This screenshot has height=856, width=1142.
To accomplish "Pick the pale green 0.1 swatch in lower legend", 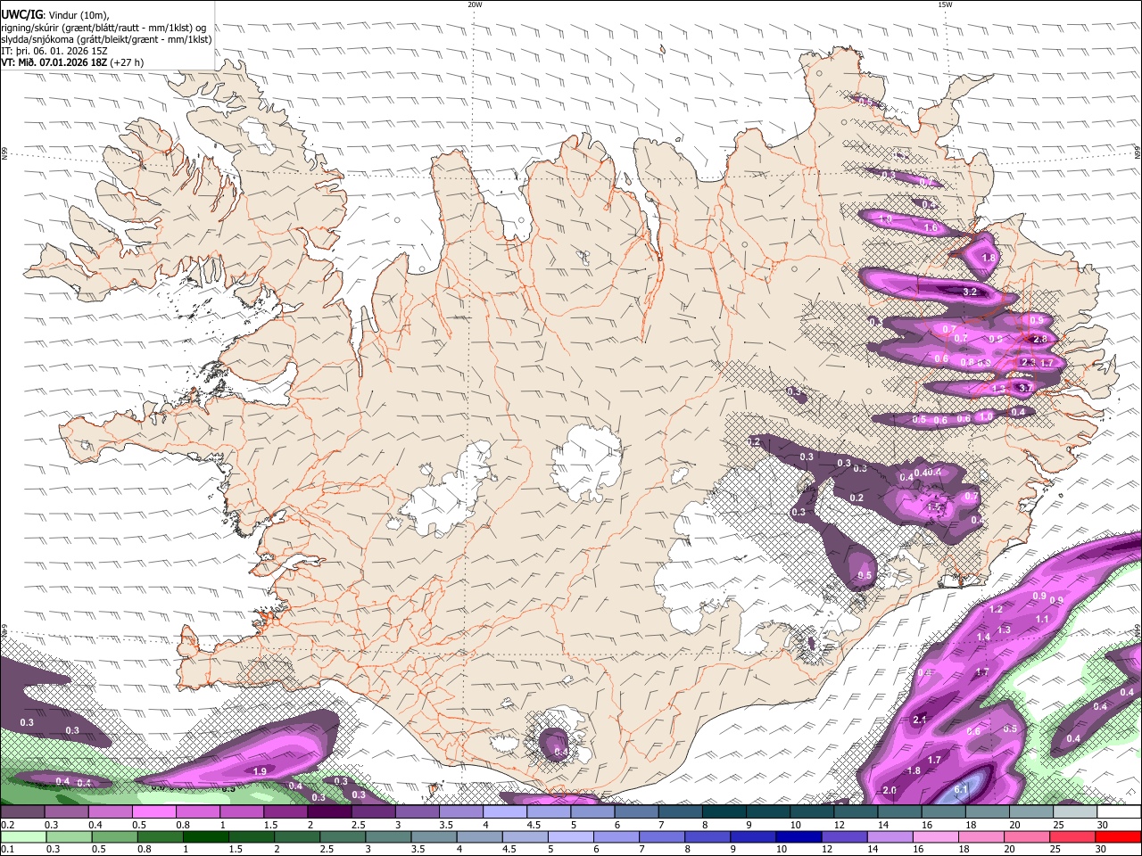I will pos(22,836).
